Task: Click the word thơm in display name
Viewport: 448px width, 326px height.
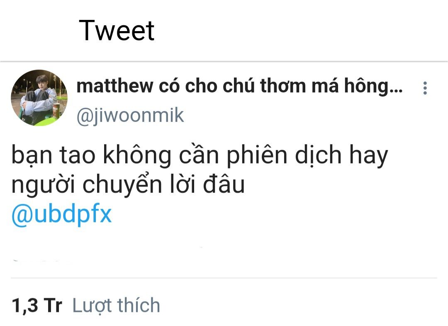Action: (x=283, y=86)
